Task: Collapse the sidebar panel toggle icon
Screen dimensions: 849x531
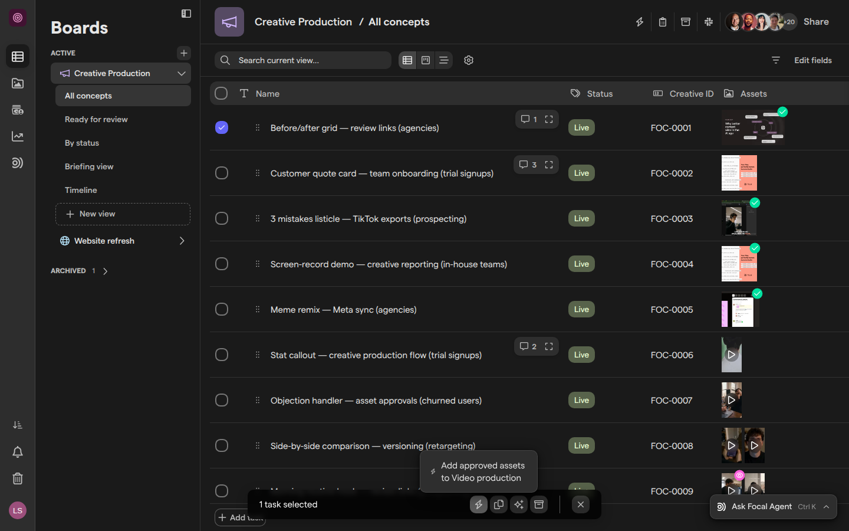Action: [186, 14]
